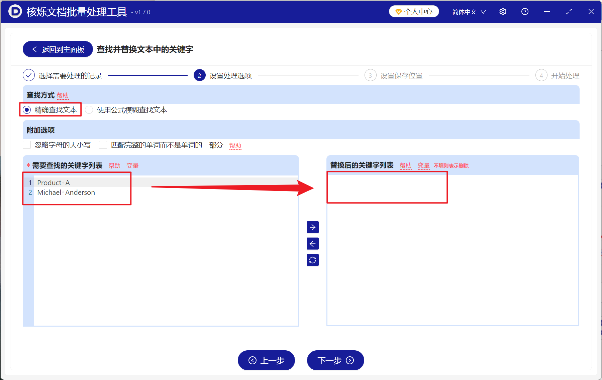Select the Michael Anderson keyword entry
602x380 pixels.
[x=66, y=192]
